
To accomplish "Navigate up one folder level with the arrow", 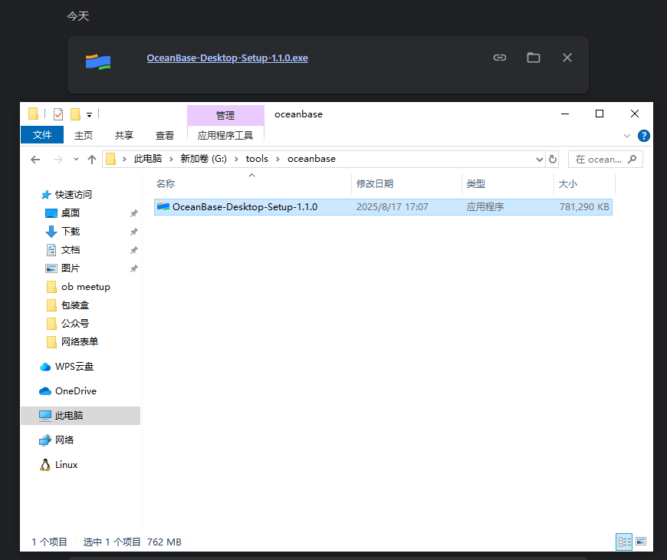I will pyautogui.click(x=93, y=159).
